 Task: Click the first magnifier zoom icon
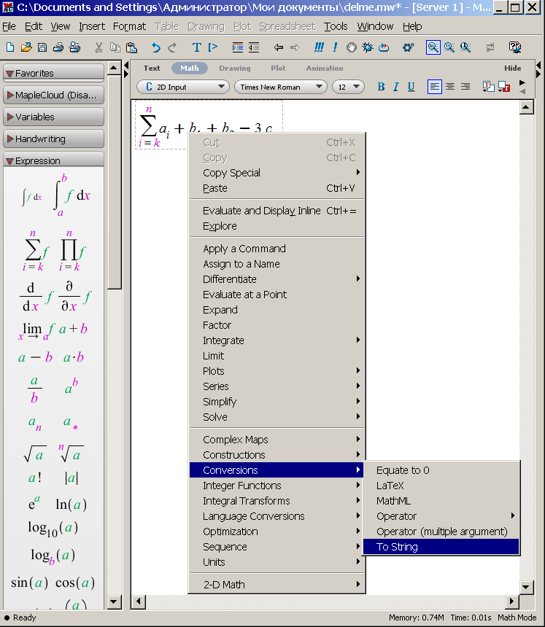pos(433,47)
